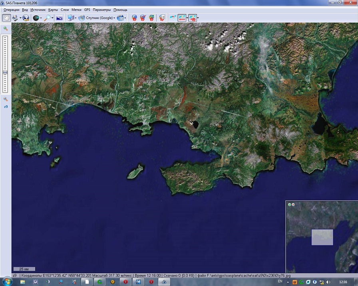Select the hand pan tool
The image size is (358, 286).
click(x=7, y=18)
